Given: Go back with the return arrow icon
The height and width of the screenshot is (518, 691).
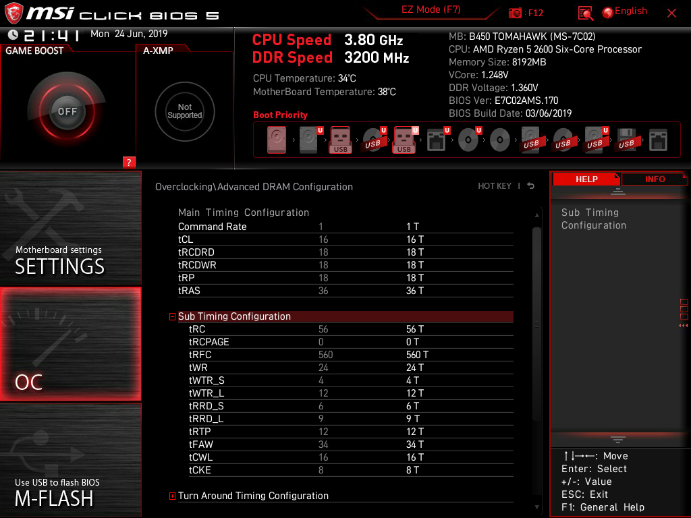Looking at the screenshot, I should pyautogui.click(x=531, y=186).
